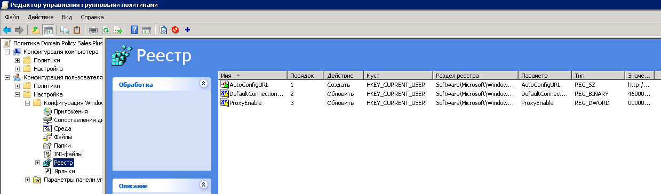Click the Конфигурация компьютера computer icon
This screenshot has height=194, width=661.
point(17,52)
